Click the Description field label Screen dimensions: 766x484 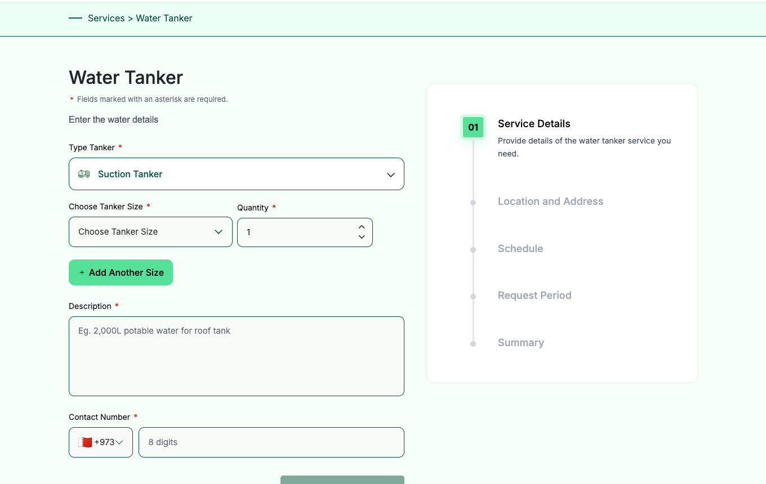(90, 306)
